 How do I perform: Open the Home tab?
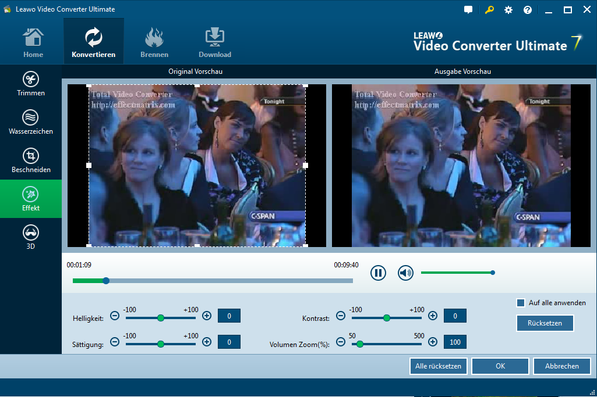[x=33, y=42]
